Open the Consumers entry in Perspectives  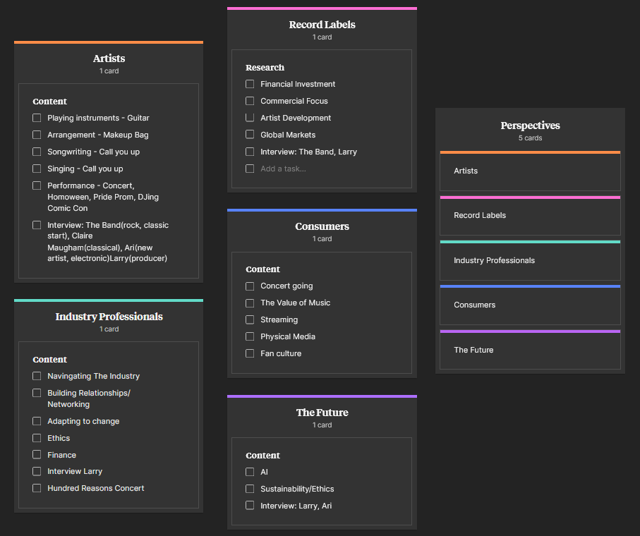(530, 305)
